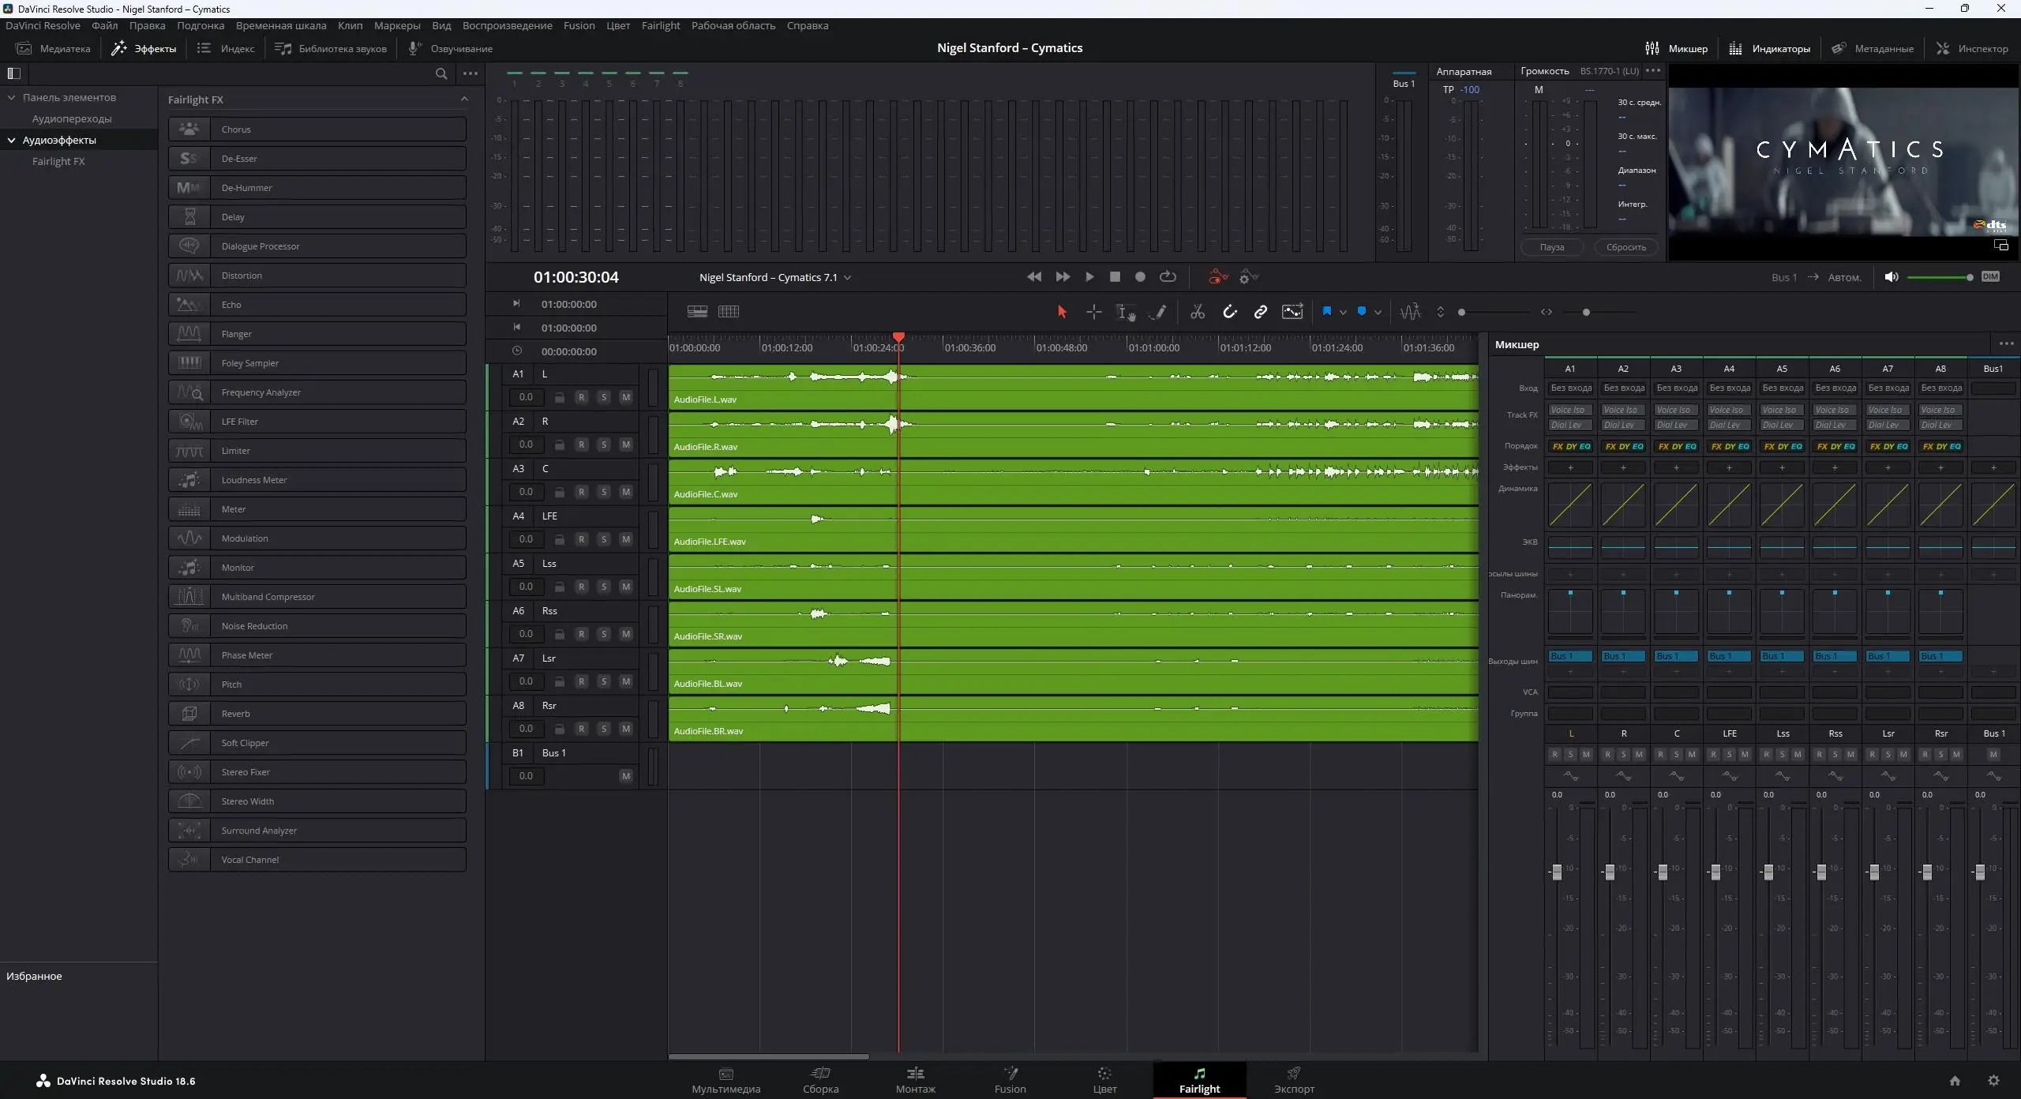Click the red arrow selection tool
The width and height of the screenshot is (2021, 1099).
1062,312
